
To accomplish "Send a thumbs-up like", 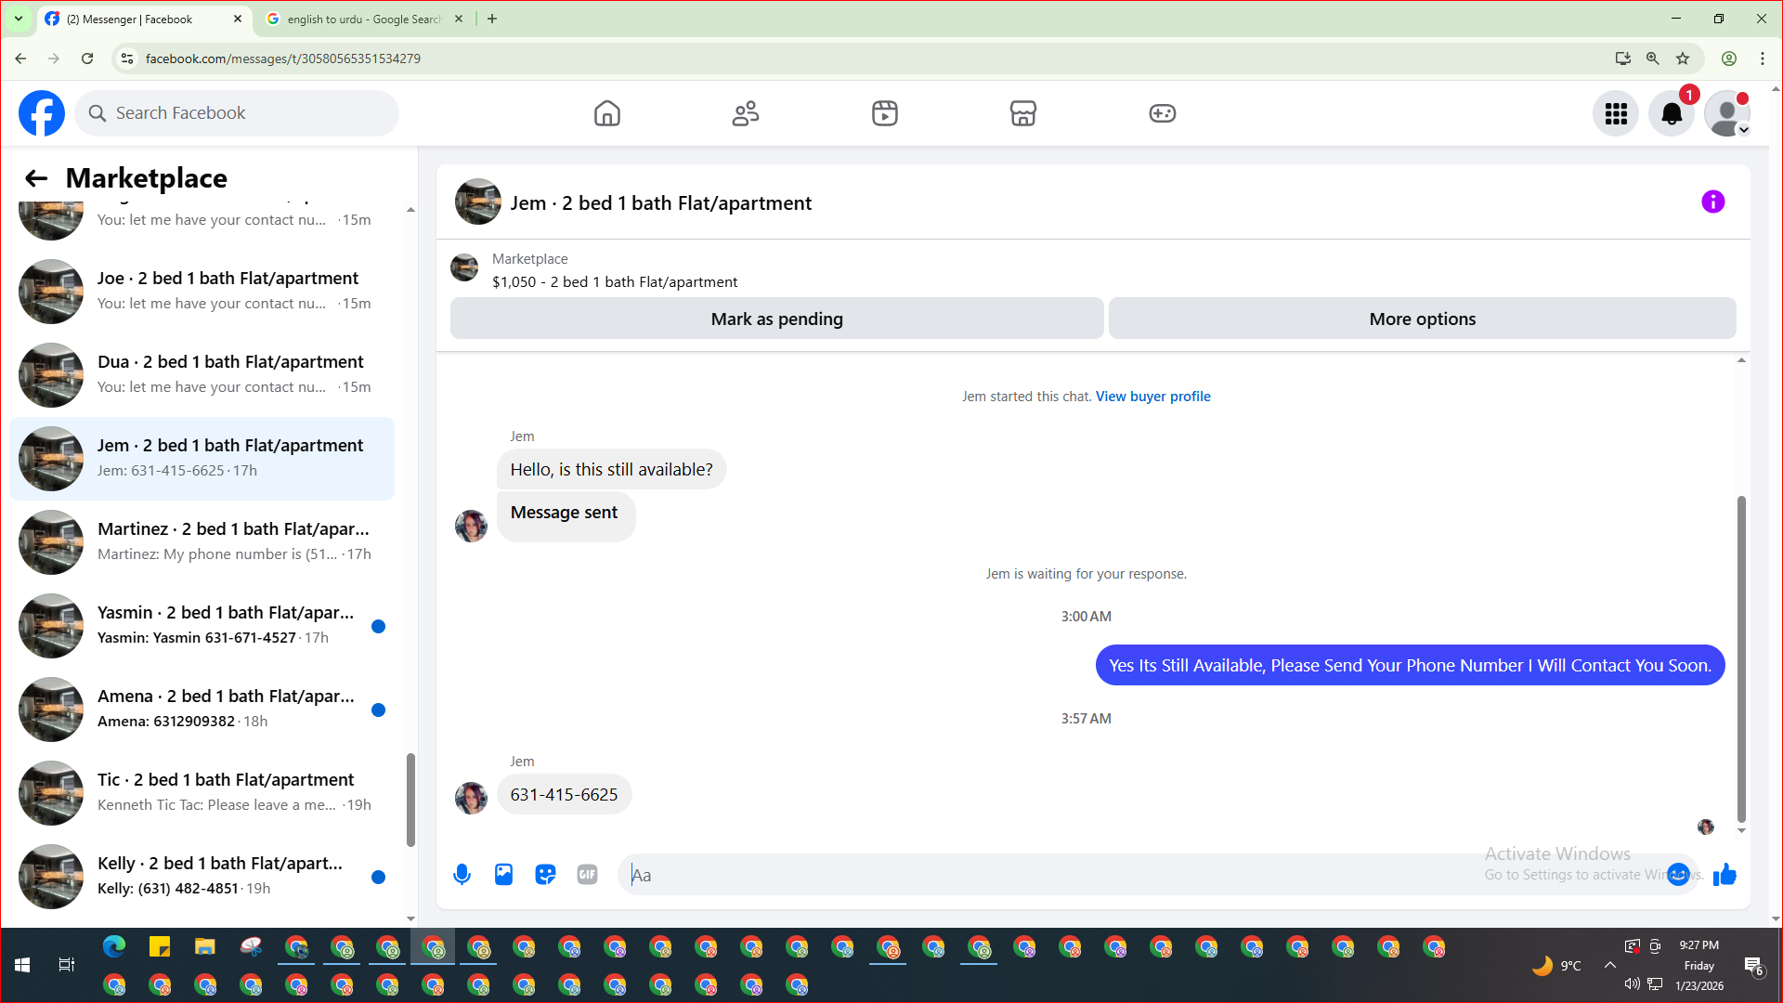I will tap(1724, 874).
